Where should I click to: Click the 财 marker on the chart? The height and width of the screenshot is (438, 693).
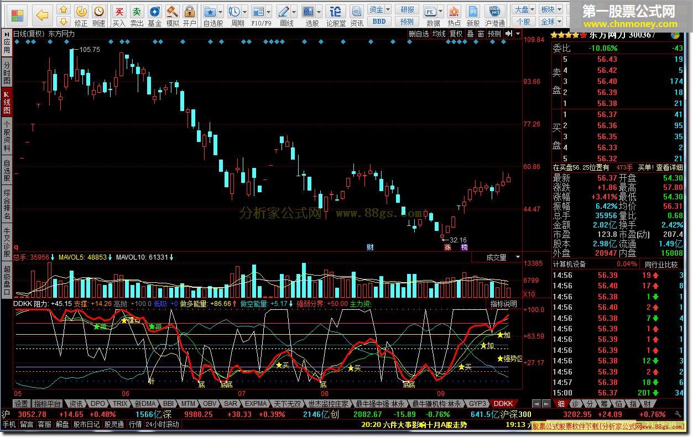pos(370,247)
